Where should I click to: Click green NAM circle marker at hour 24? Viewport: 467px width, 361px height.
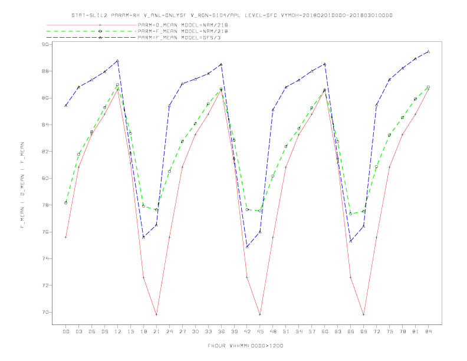point(169,171)
